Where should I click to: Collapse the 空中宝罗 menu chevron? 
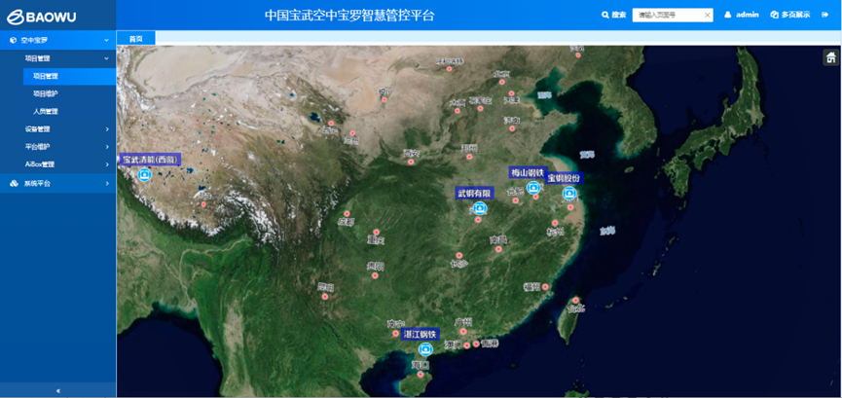tap(107, 40)
